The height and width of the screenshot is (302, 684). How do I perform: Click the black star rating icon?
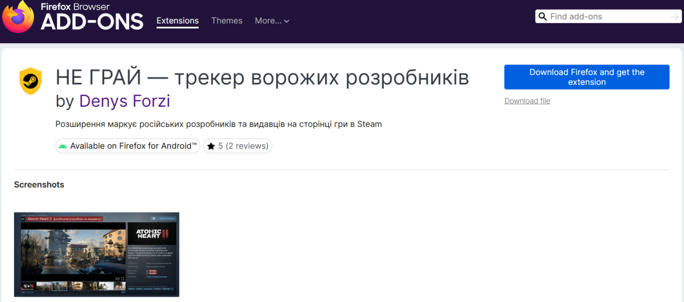(211, 146)
